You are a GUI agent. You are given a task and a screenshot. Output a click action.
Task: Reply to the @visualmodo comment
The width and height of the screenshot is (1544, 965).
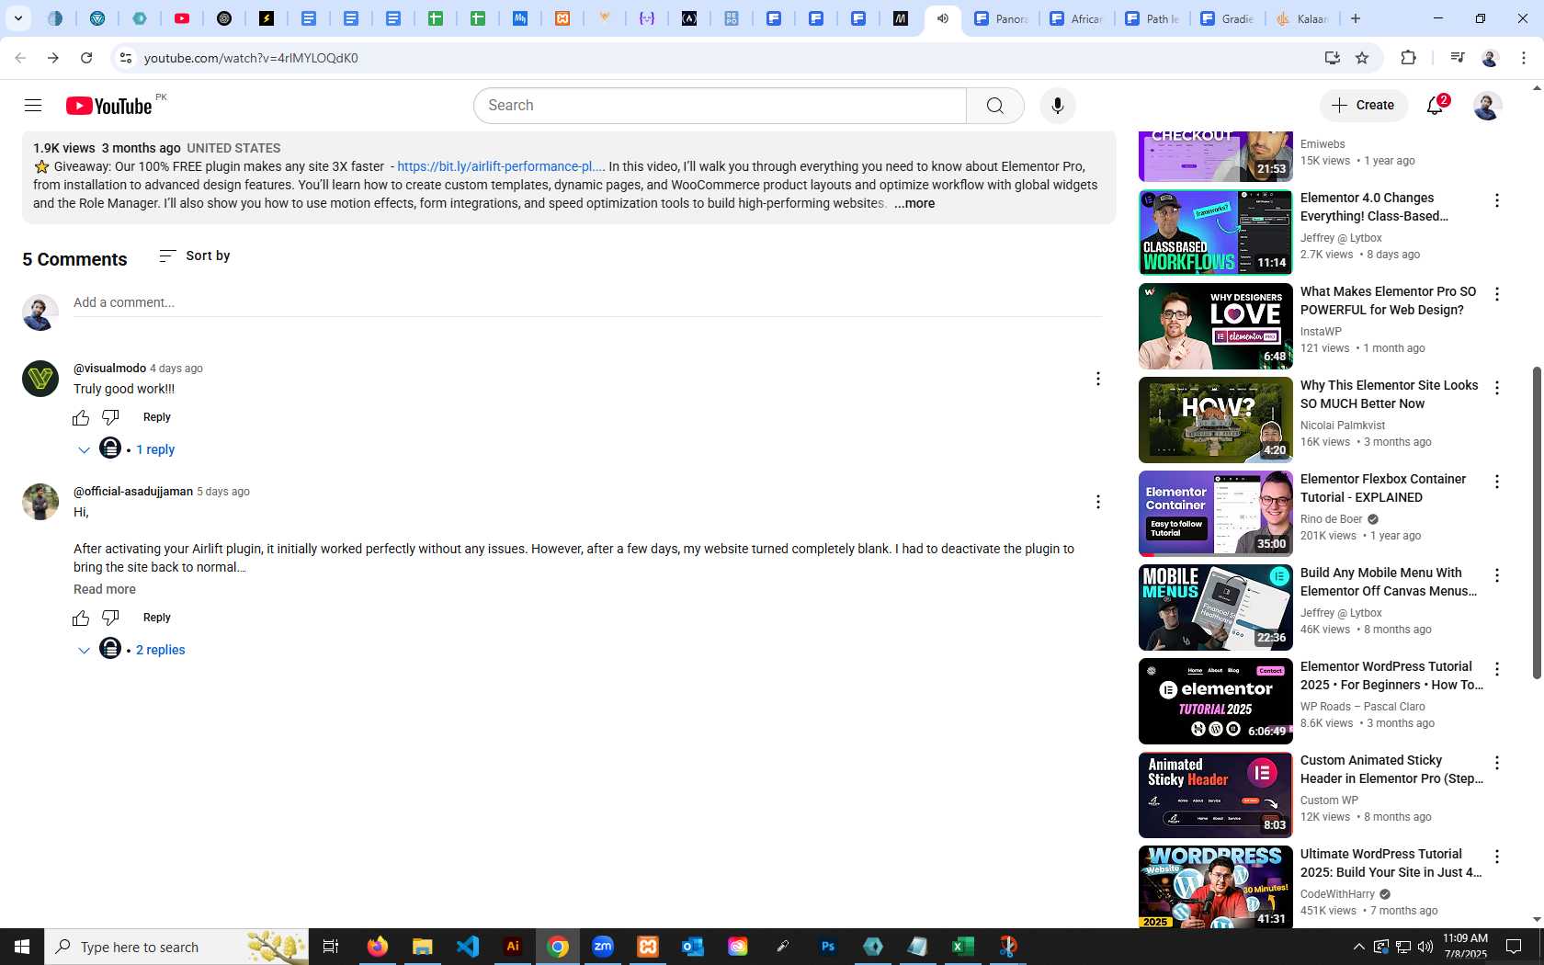(157, 417)
